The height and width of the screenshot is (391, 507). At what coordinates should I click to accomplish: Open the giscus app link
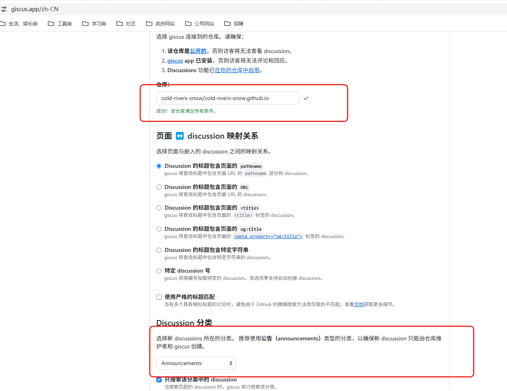point(175,61)
